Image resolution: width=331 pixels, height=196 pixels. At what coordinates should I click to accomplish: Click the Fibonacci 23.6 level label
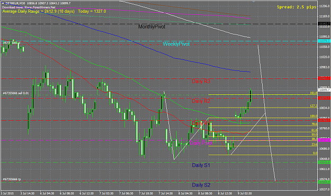pos(314,145)
